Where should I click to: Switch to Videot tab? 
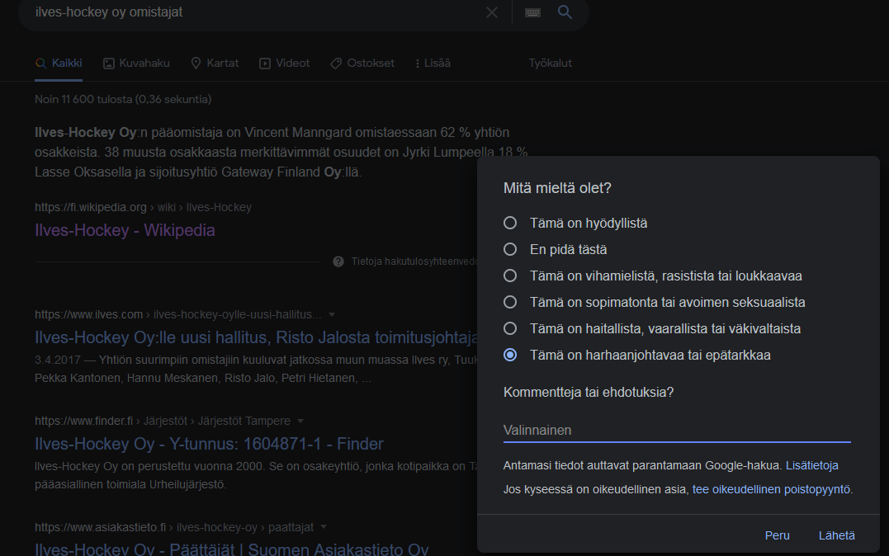pyautogui.click(x=285, y=63)
